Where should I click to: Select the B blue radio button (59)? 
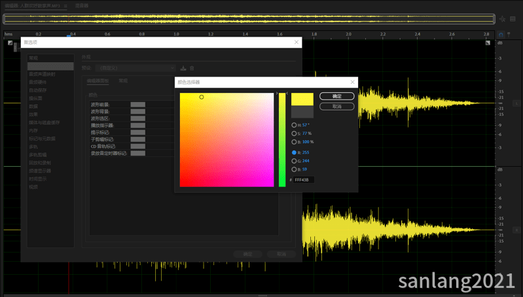(x=294, y=169)
